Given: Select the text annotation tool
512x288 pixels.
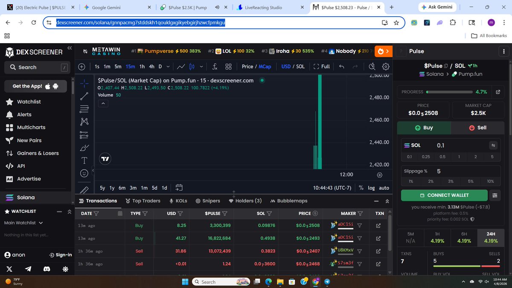Looking at the screenshot, I should coord(84,160).
